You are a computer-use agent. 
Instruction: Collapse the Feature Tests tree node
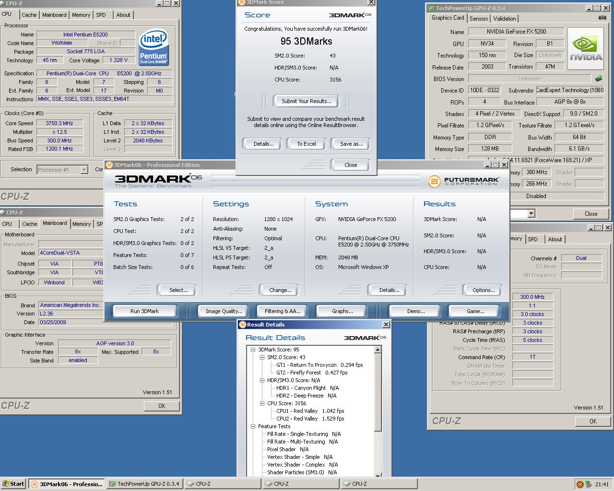253,426
